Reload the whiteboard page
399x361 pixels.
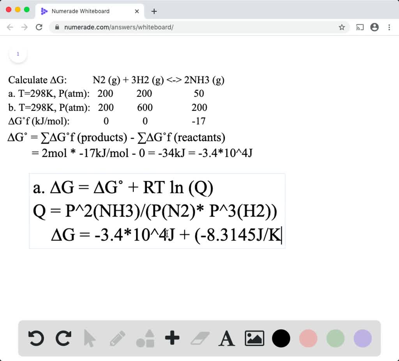[x=38, y=27]
